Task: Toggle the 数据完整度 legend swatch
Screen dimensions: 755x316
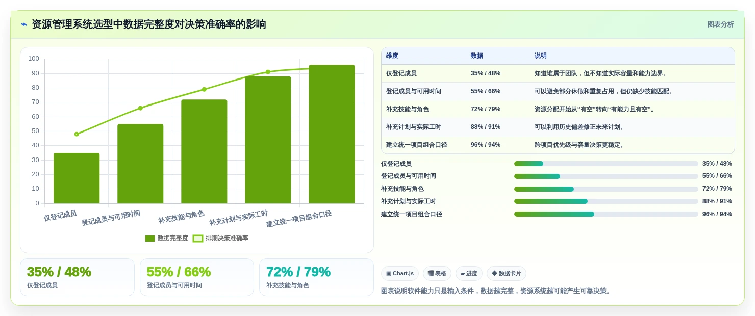Action: pos(150,239)
